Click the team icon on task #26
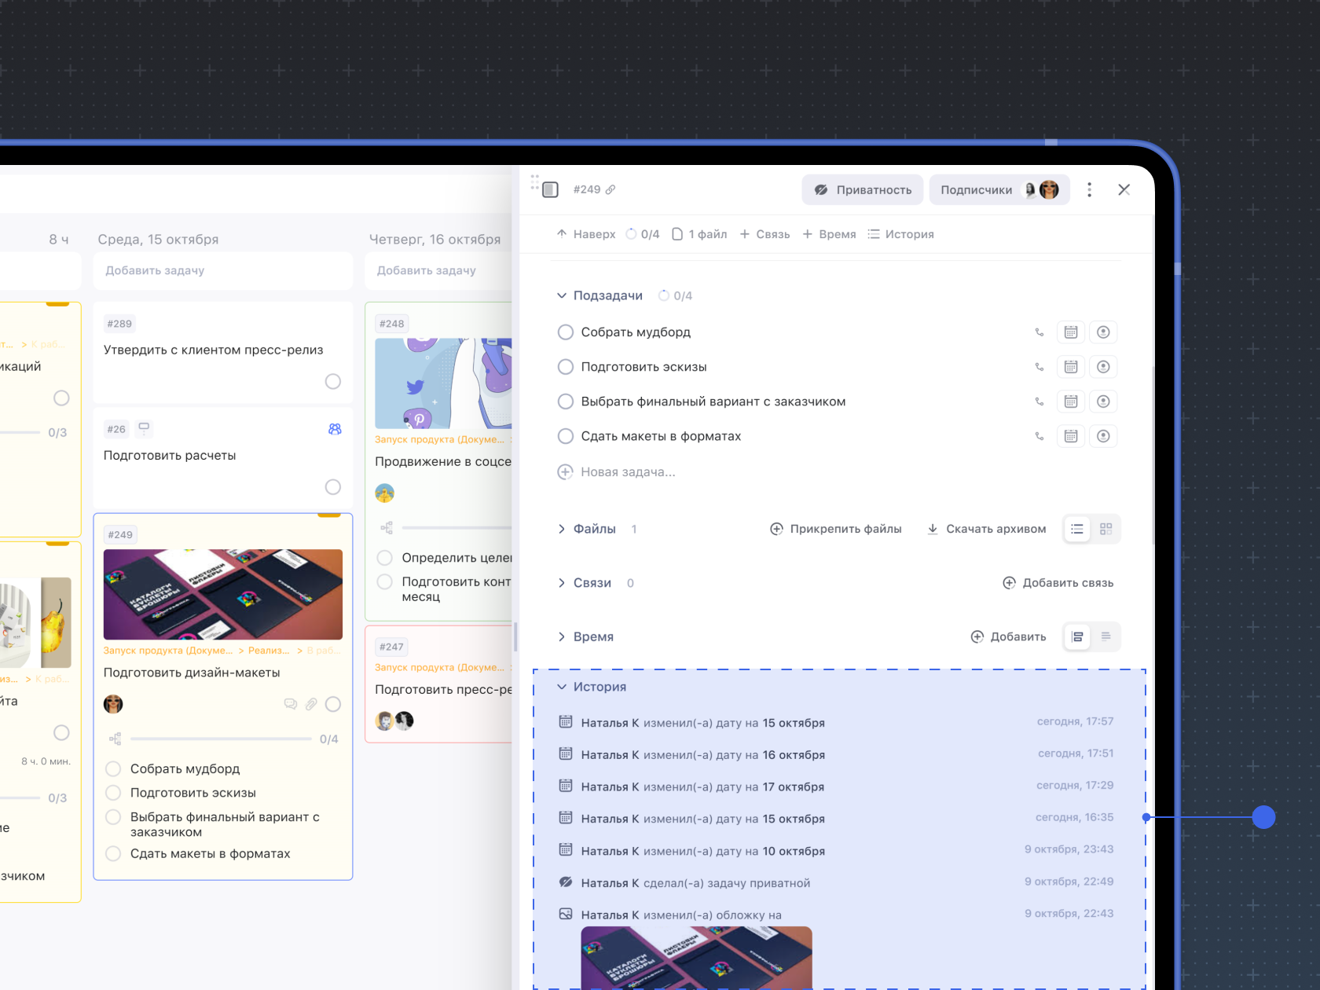 tap(335, 429)
